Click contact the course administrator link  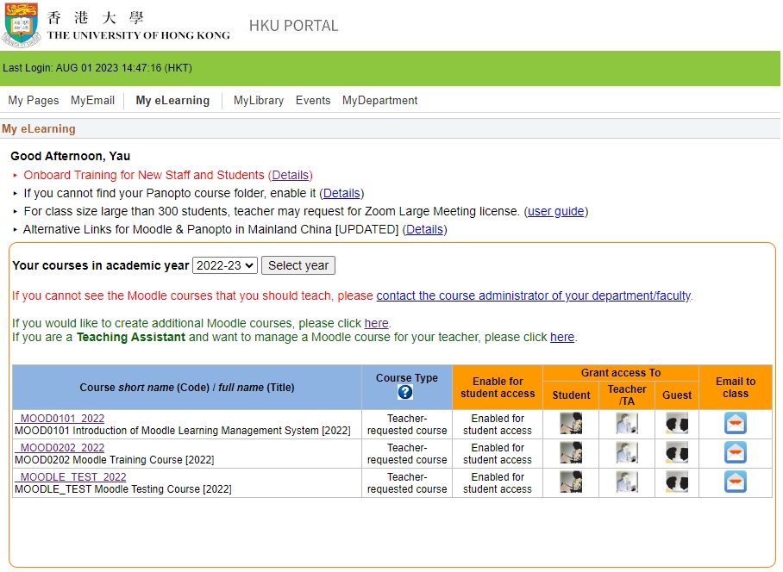coord(533,295)
